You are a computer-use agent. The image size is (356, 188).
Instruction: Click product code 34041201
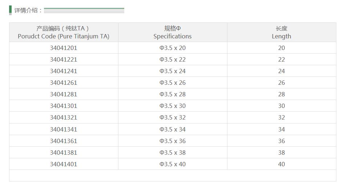pyautogui.click(x=64, y=48)
